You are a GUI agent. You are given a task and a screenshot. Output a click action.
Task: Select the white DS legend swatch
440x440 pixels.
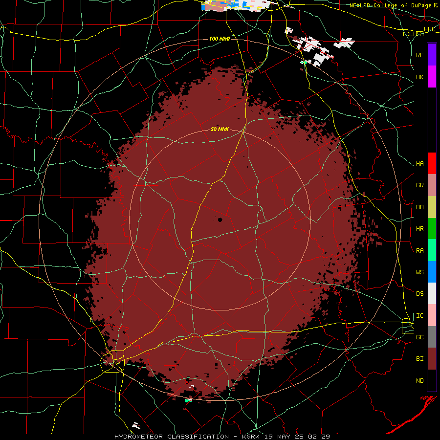tap(432, 293)
